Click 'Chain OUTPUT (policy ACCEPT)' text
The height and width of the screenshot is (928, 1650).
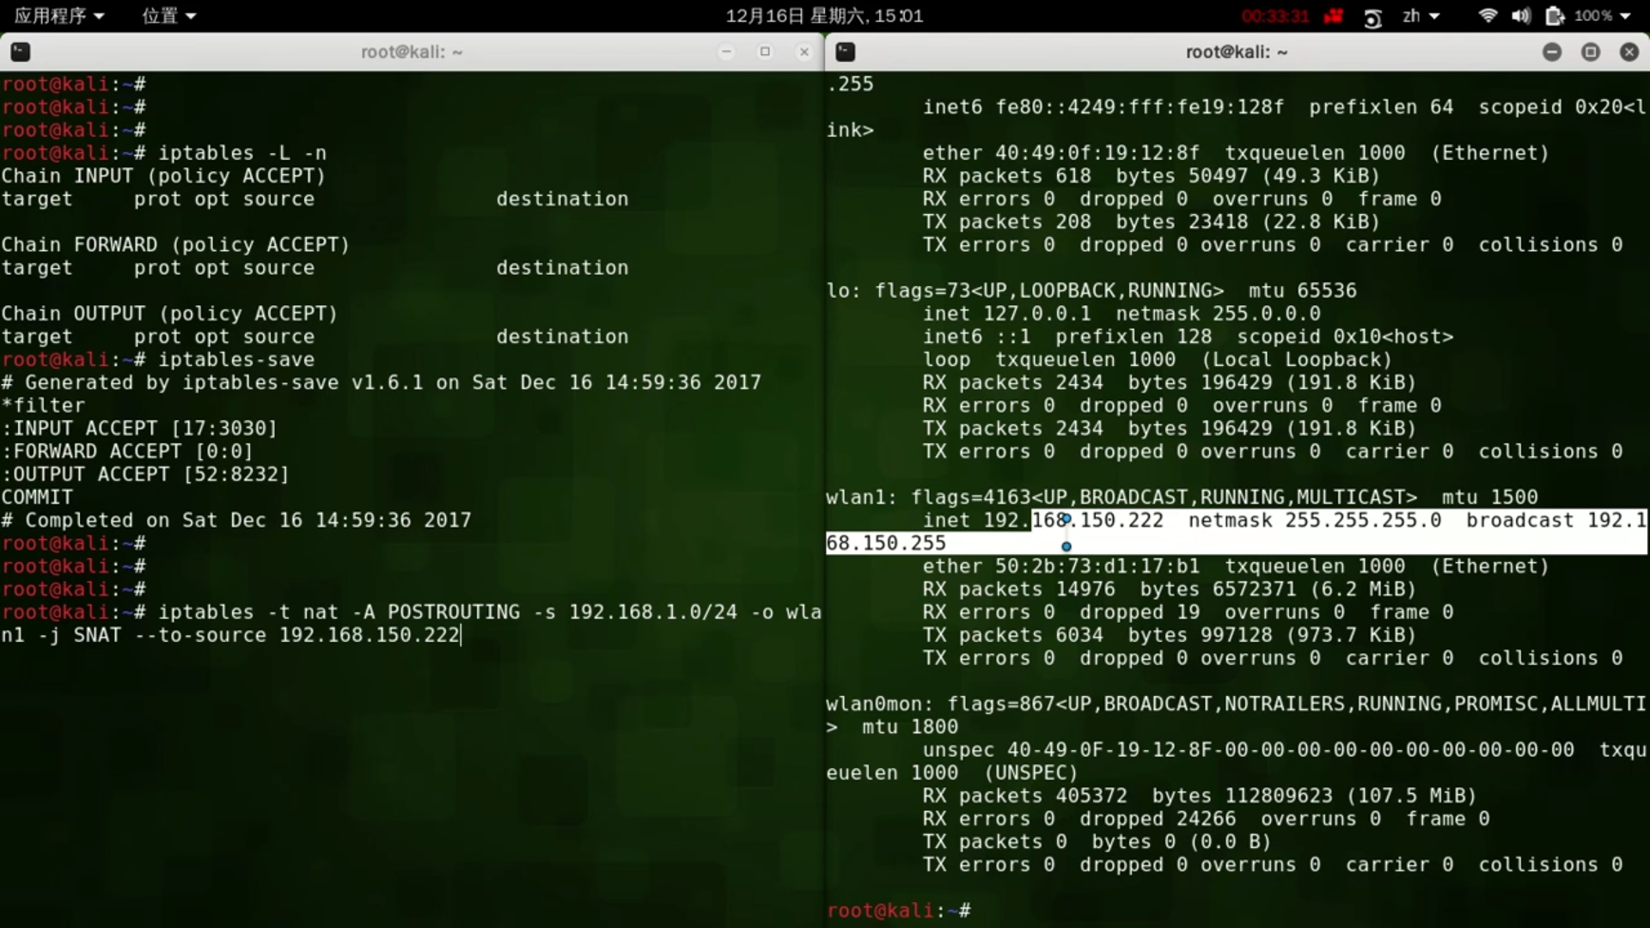(169, 314)
